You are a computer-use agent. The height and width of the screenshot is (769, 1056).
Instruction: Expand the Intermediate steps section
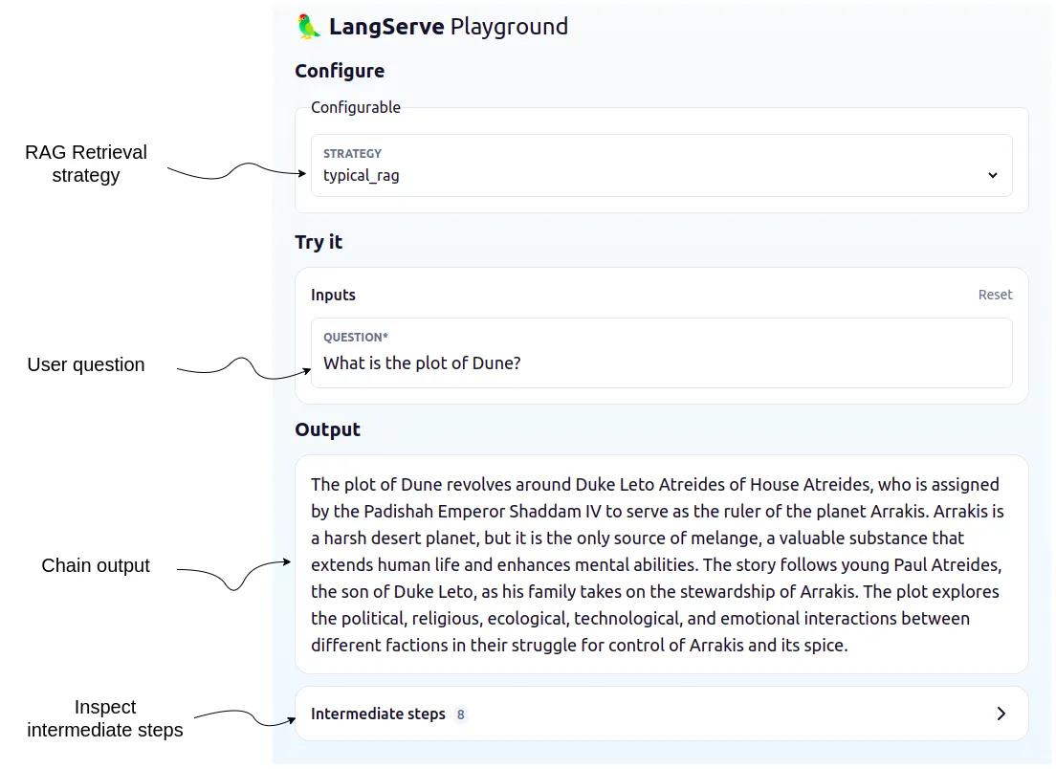[661, 714]
